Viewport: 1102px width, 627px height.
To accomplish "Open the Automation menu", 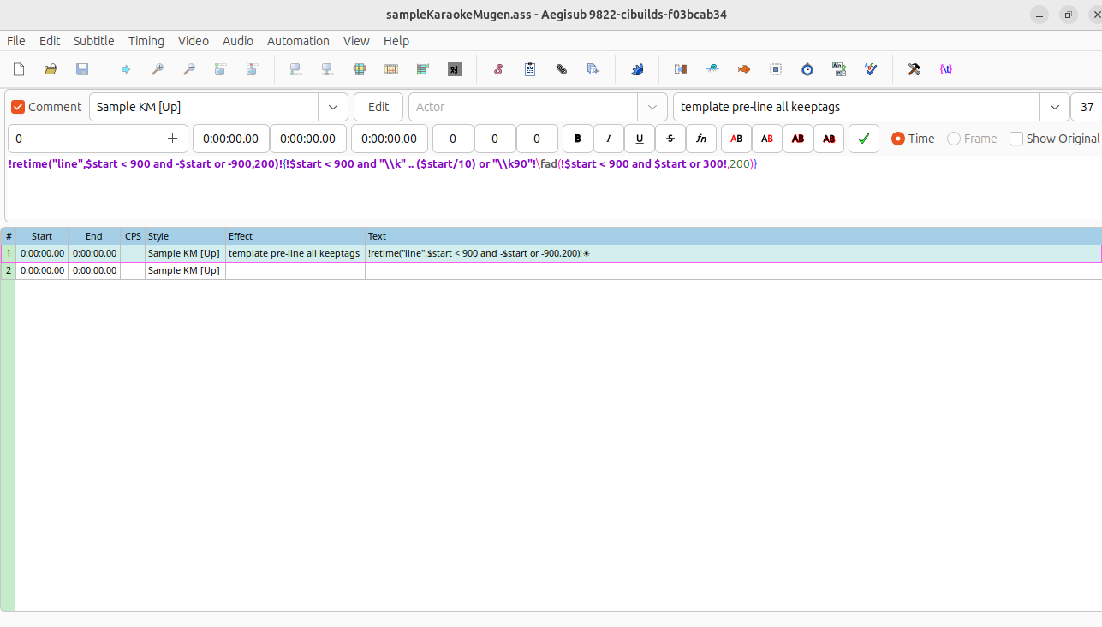I will 298,41.
